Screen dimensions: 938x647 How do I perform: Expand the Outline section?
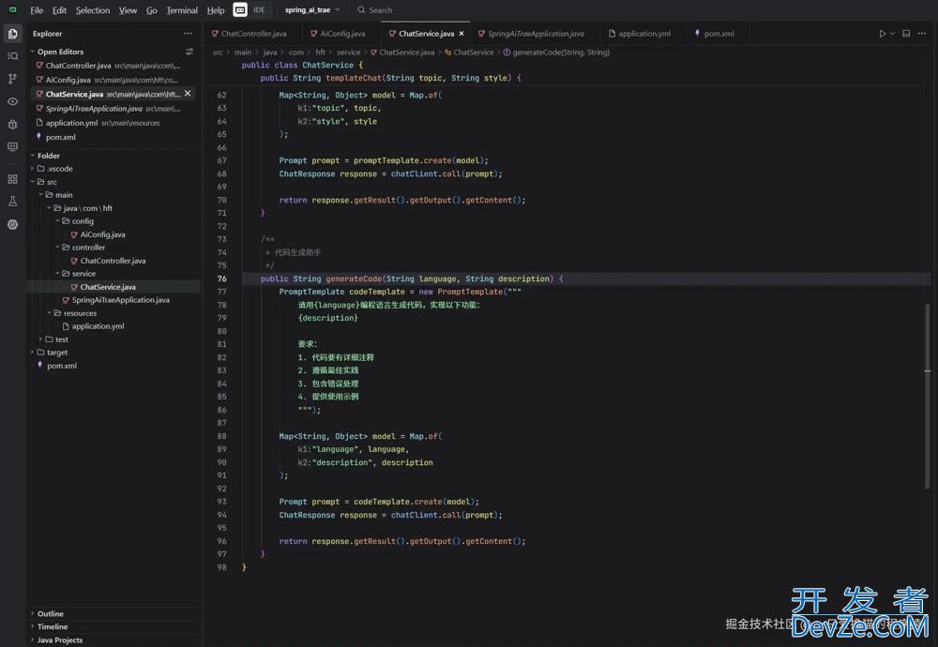(51, 613)
